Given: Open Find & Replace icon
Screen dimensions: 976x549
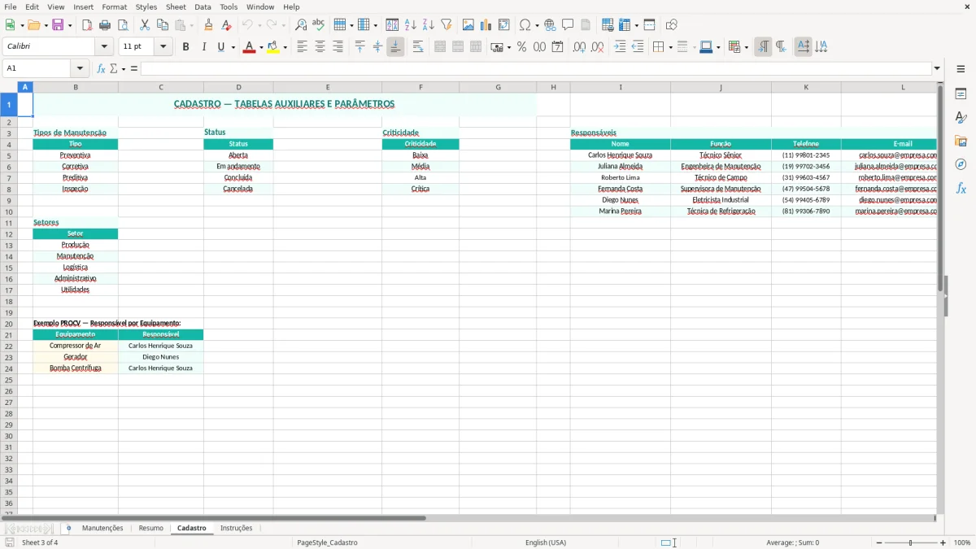Looking at the screenshot, I should pos(301,25).
